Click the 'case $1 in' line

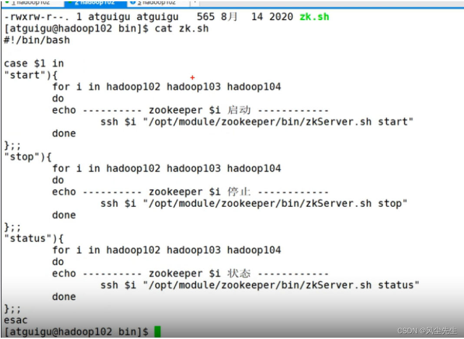pyautogui.click(x=34, y=63)
